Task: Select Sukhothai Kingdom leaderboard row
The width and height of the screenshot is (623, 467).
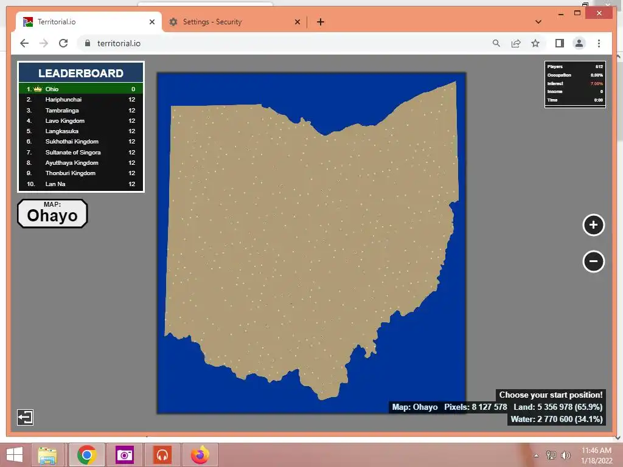Action: pyautogui.click(x=81, y=141)
